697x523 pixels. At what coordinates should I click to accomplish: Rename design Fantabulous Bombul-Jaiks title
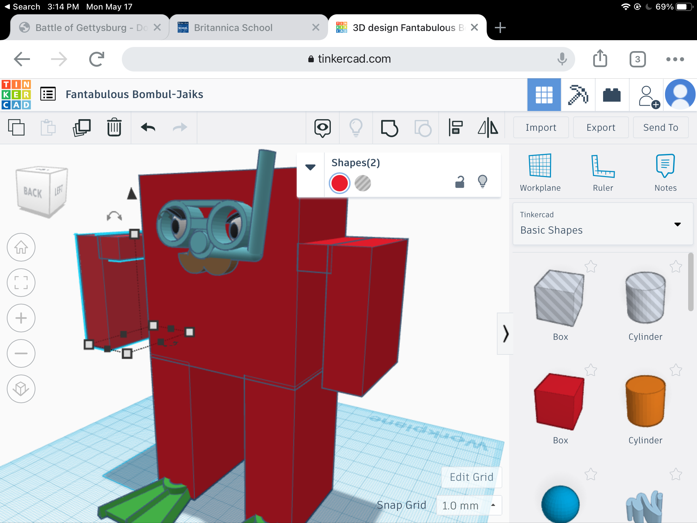[x=134, y=94]
